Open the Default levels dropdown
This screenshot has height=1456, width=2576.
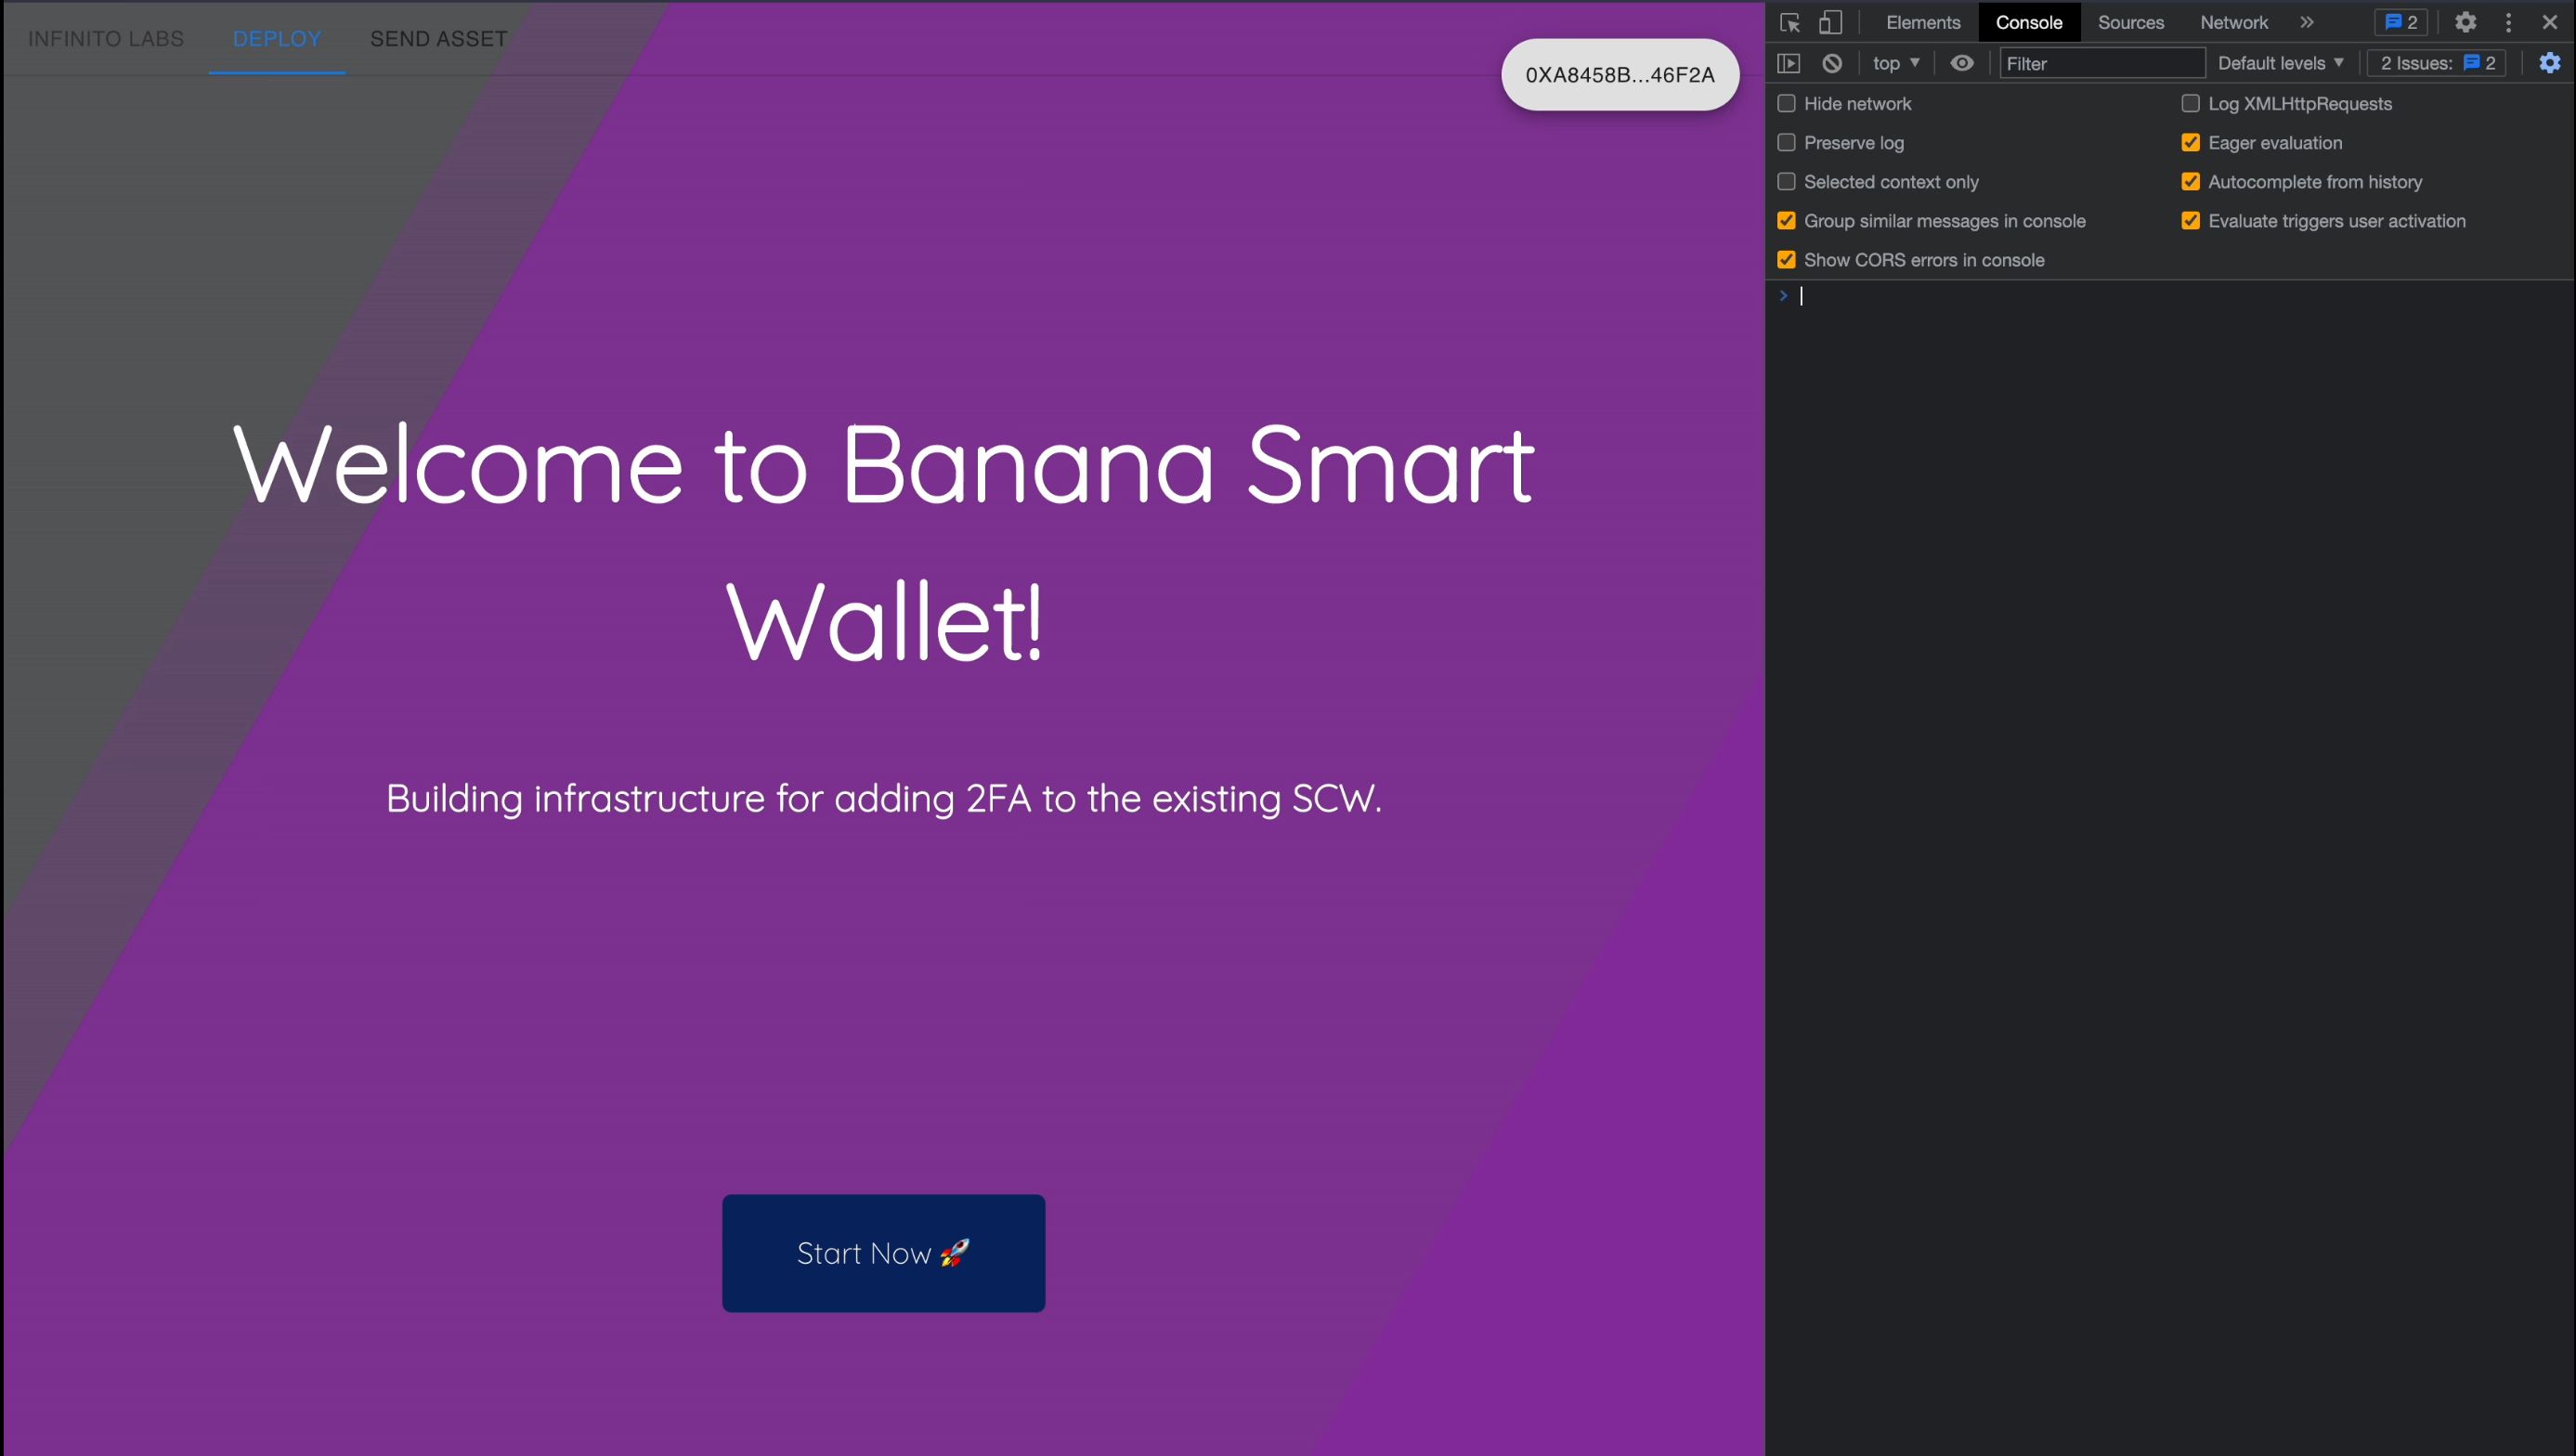click(x=2281, y=63)
